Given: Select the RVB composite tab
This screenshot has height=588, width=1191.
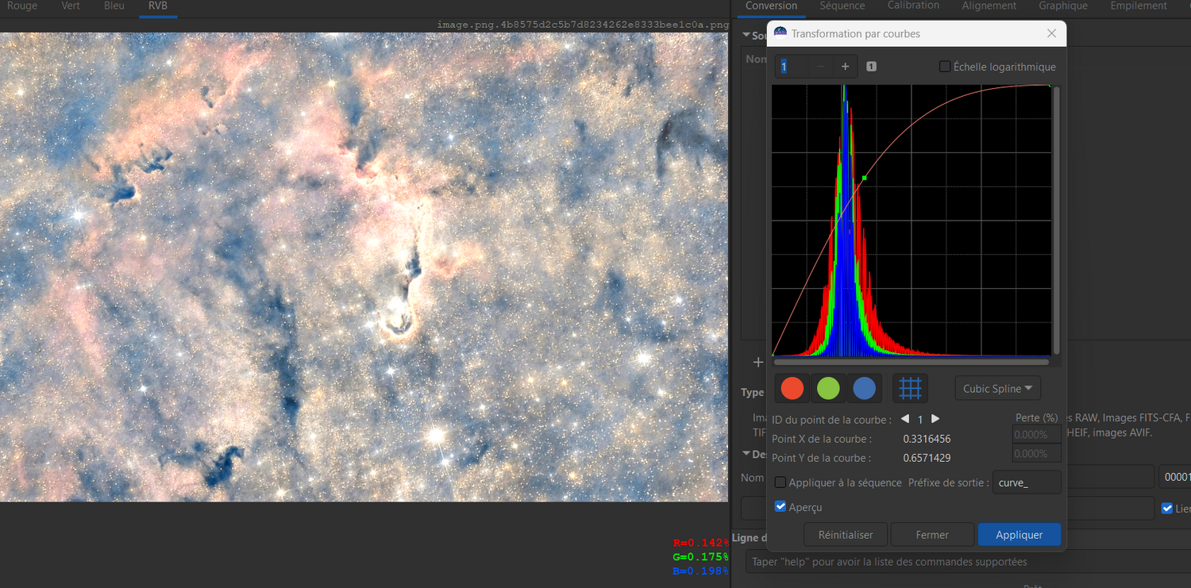Looking at the screenshot, I should point(158,6).
